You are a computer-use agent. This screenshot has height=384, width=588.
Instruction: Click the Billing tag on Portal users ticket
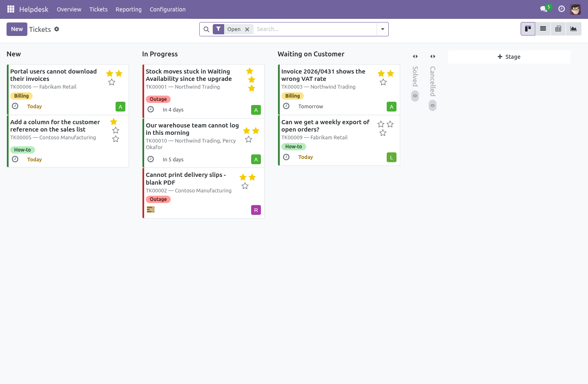(x=21, y=96)
